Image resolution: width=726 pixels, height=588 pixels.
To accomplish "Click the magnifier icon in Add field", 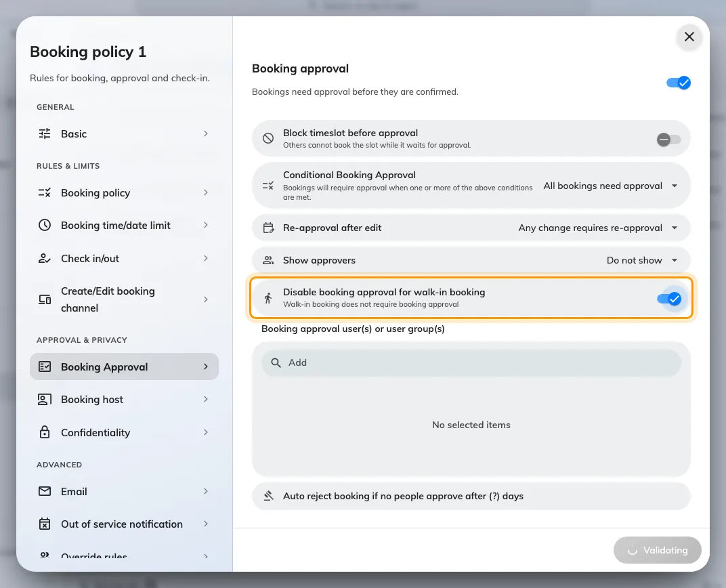I will tap(276, 362).
